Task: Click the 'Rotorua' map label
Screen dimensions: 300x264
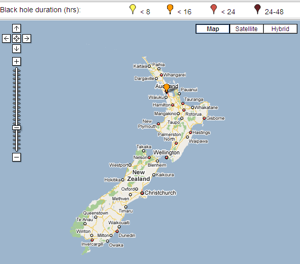Action: tap(194, 114)
